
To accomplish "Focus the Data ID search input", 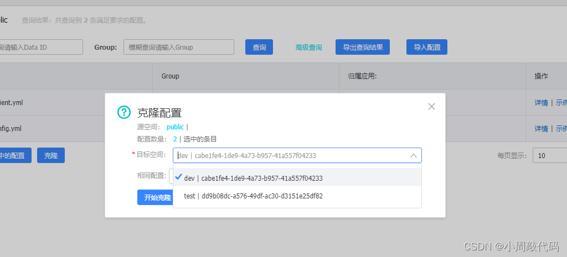I will (40, 48).
